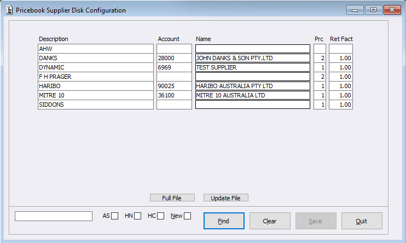
Task: Click the empty account field for SIDDONS
Action: tap(174, 105)
